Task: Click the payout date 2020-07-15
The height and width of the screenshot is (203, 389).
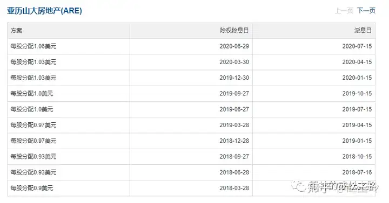Action: (x=357, y=46)
